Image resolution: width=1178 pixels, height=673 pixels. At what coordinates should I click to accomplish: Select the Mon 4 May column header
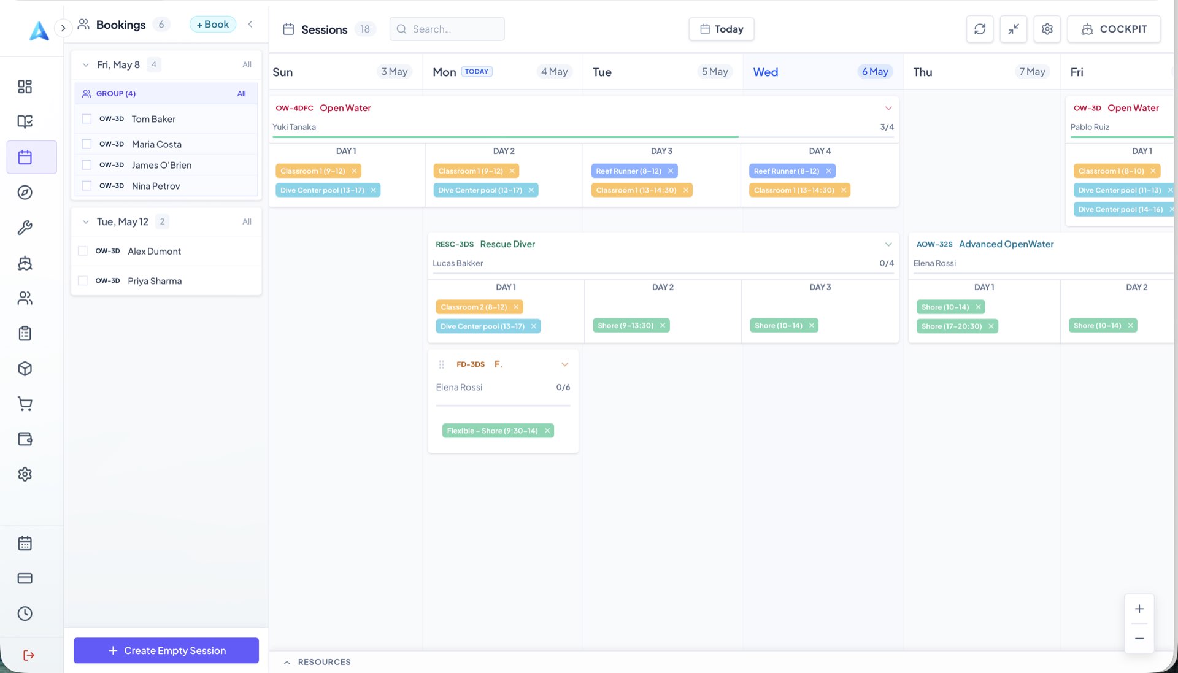click(x=502, y=72)
